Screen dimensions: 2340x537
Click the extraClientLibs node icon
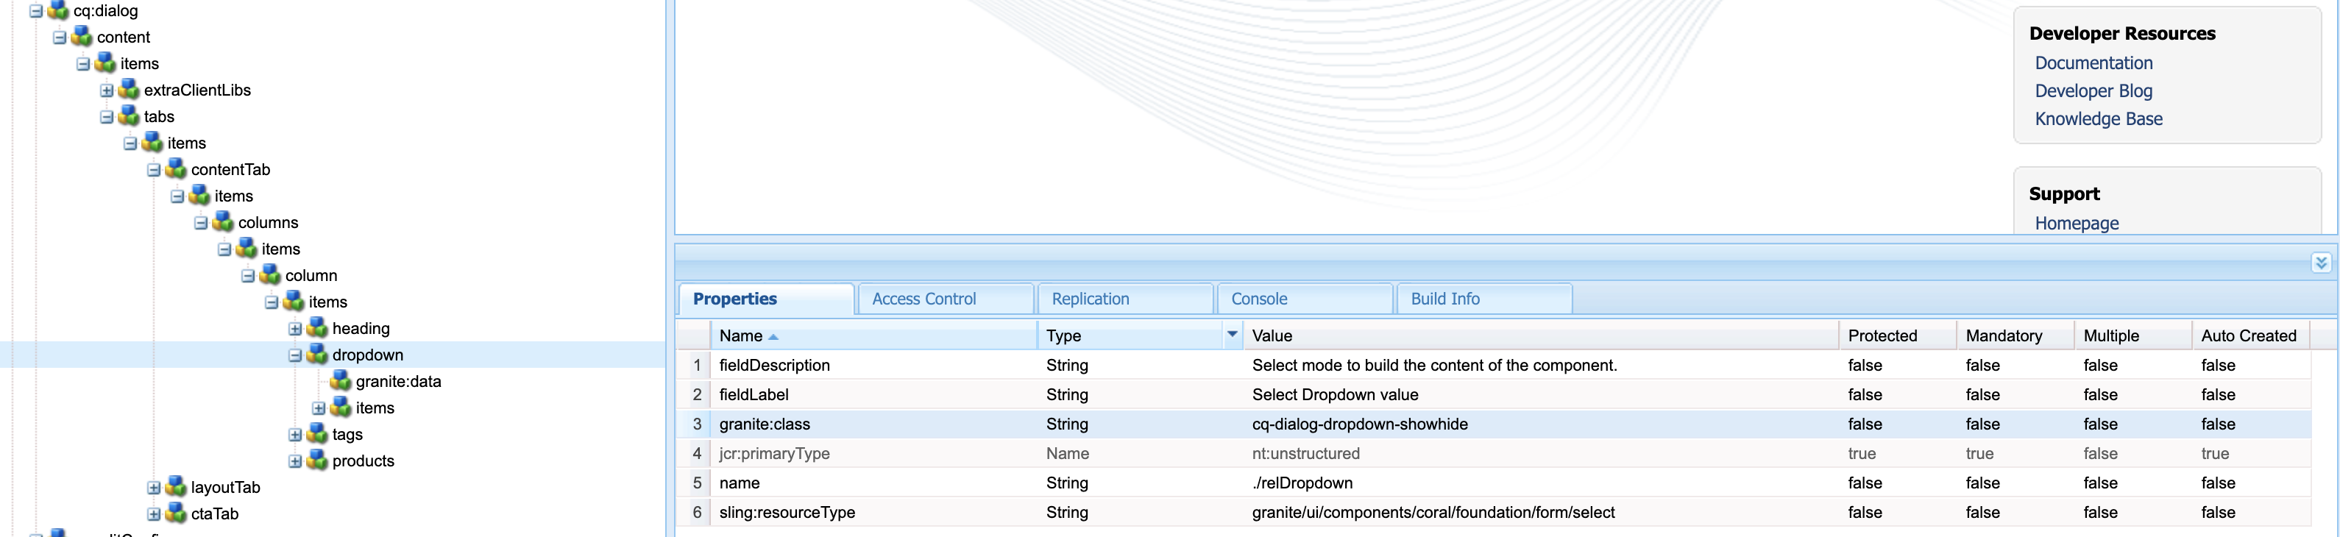coord(129,90)
